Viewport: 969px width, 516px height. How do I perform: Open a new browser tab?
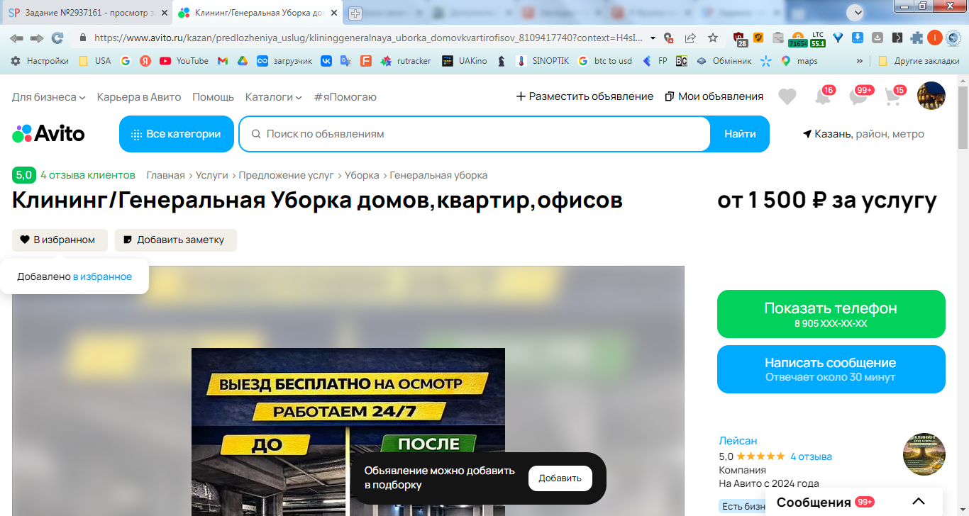pos(355,13)
